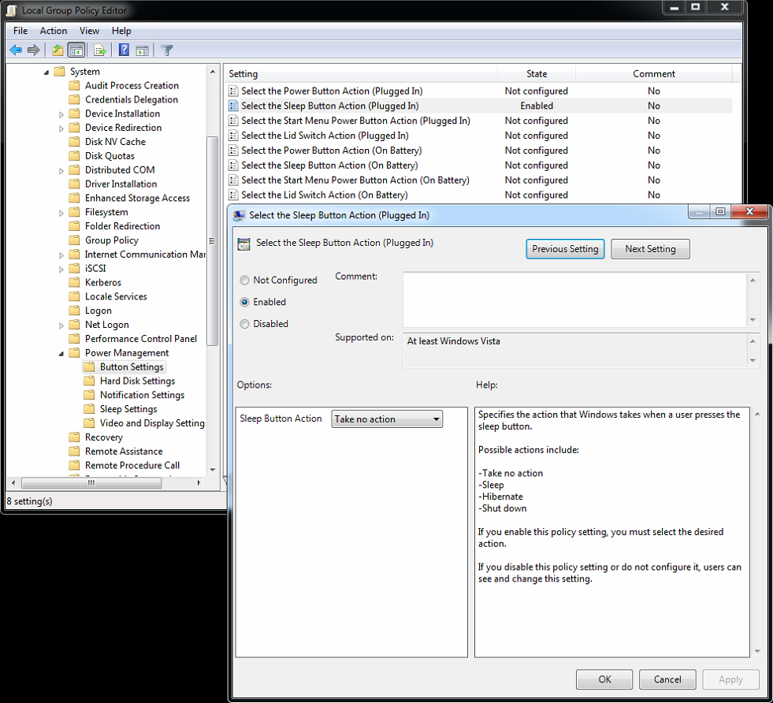Image resolution: width=773 pixels, height=703 pixels.
Task: Click the Previous Setting button
Action: (565, 249)
